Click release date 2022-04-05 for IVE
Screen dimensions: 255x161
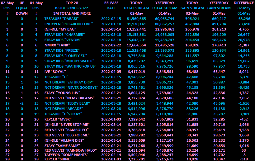click(x=111, y=72)
